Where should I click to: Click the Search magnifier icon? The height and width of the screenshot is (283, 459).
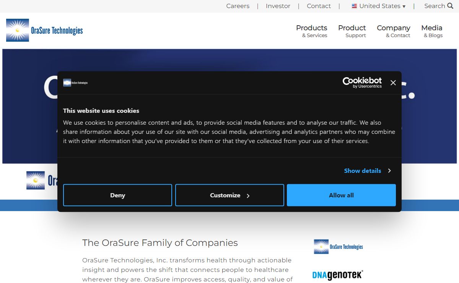click(450, 6)
